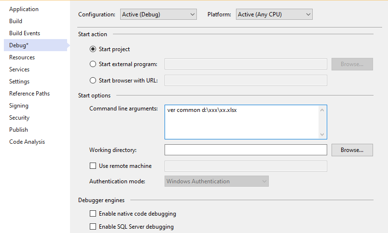The width and height of the screenshot is (388, 233).
Task: Click inside the Command line arguments box
Action: (x=242, y=122)
